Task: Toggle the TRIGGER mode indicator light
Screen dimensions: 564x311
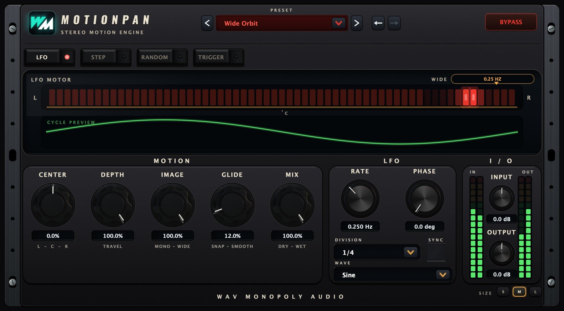Action: click(x=236, y=57)
